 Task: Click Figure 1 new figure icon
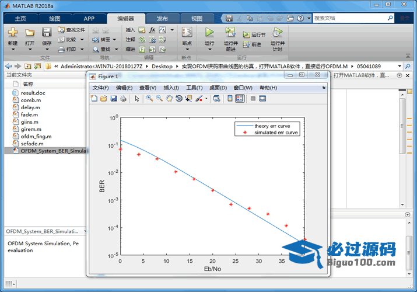pyautogui.click(x=94, y=99)
